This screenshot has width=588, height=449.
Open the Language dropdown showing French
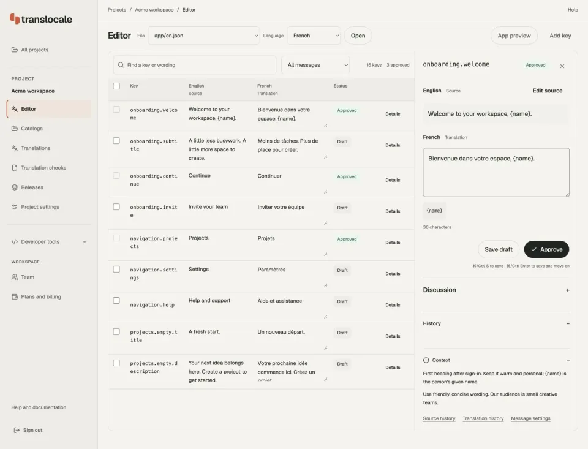coord(314,36)
